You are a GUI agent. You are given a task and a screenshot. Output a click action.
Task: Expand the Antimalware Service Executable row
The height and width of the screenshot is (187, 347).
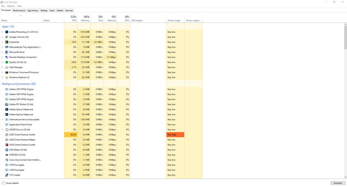(2, 120)
